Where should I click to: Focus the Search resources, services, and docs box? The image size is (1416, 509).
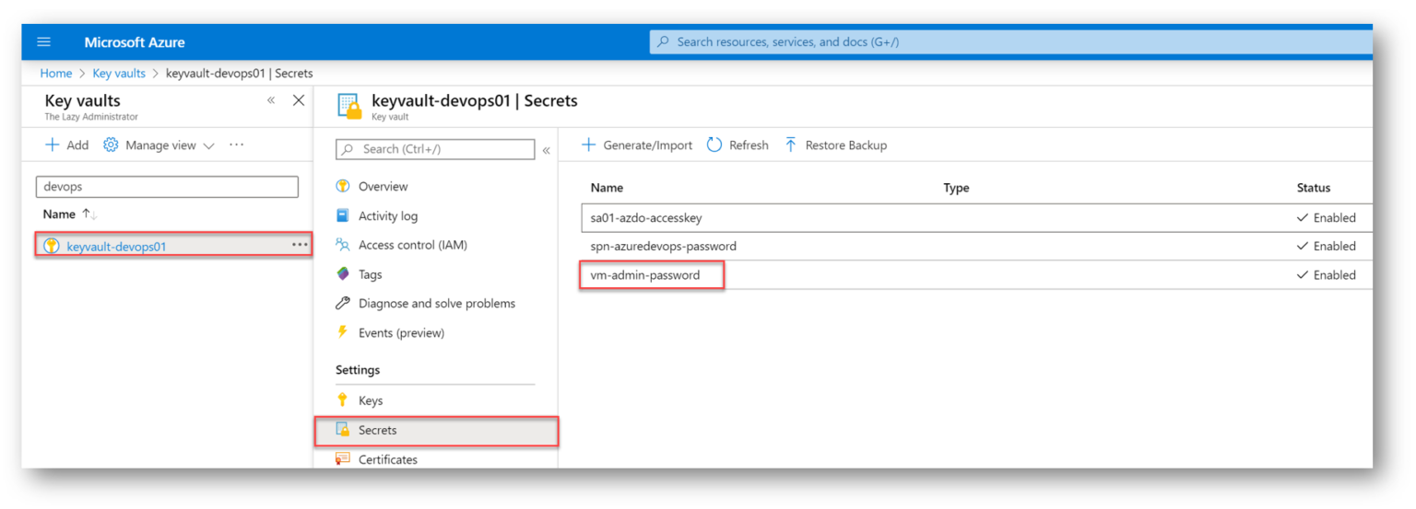click(x=1011, y=42)
